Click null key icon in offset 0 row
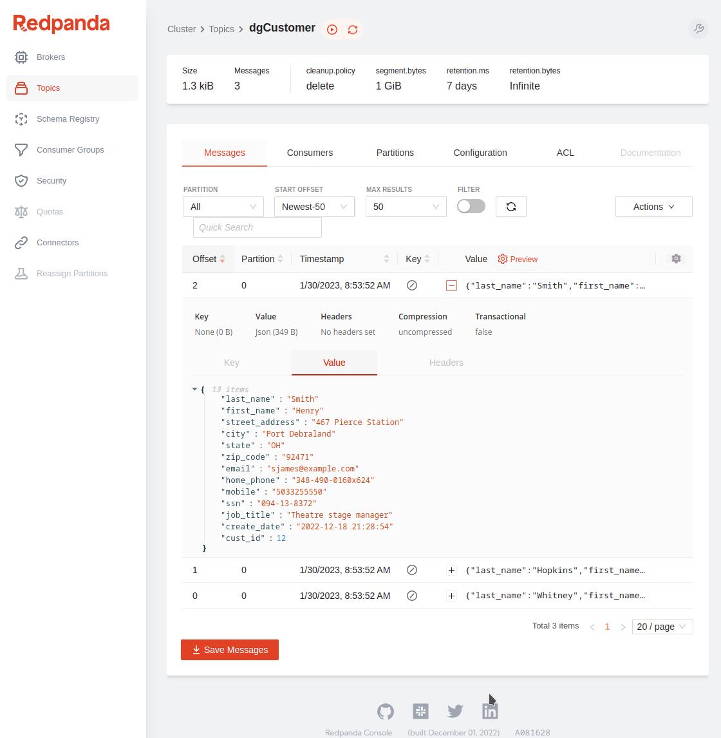Image resolution: width=721 pixels, height=738 pixels. pyautogui.click(x=412, y=596)
